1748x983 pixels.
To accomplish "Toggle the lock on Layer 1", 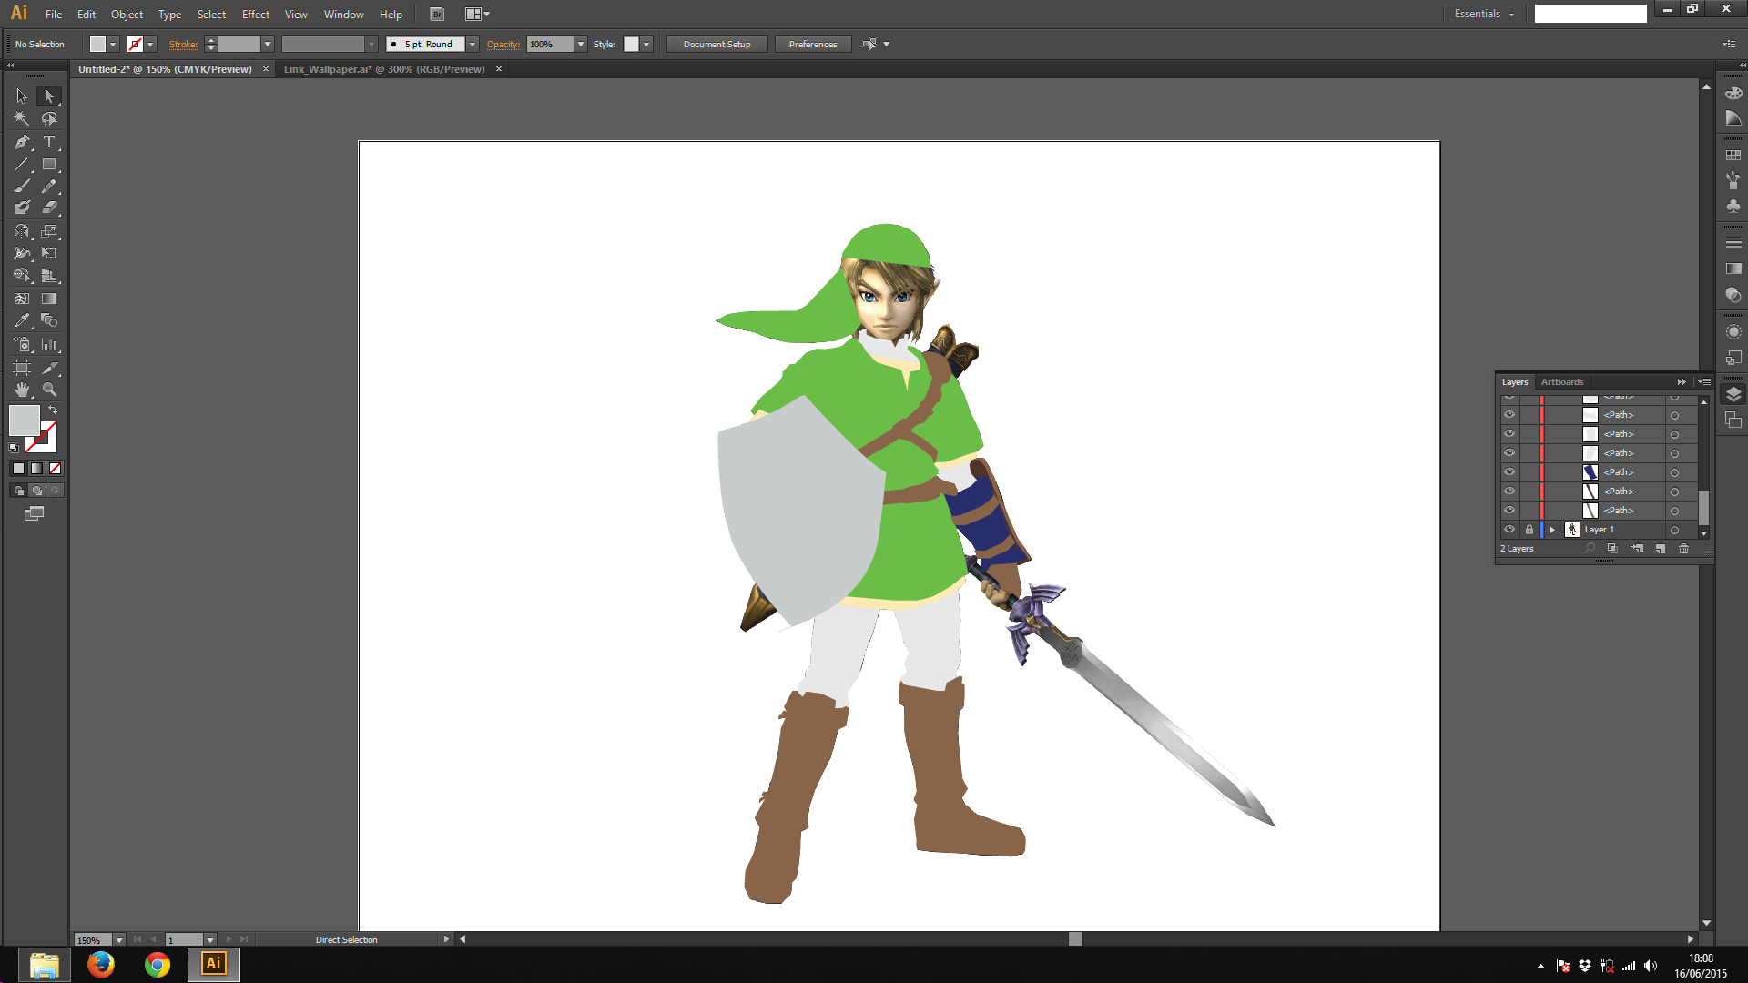I will [1529, 530].
